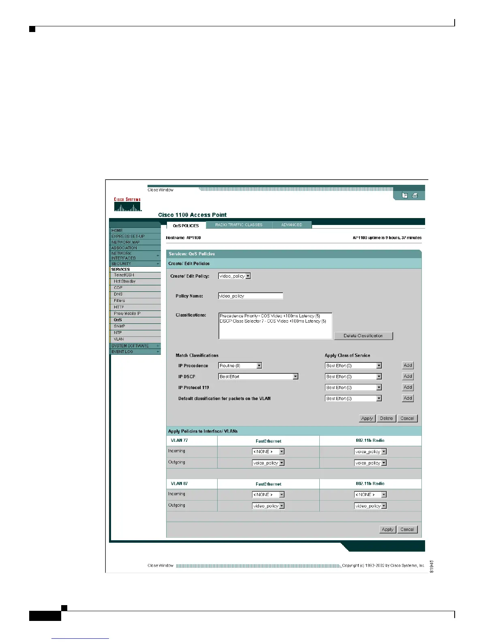Select Precedence Priority classification entry
Viewport: 496px width, 642px height.
[270, 316]
